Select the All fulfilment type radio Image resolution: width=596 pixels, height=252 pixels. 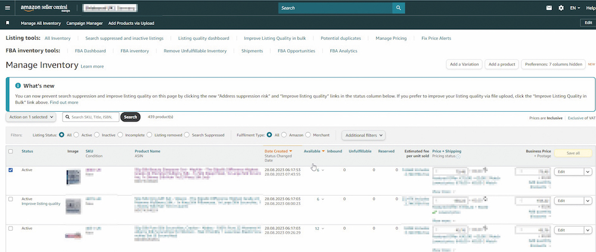tap(269, 135)
